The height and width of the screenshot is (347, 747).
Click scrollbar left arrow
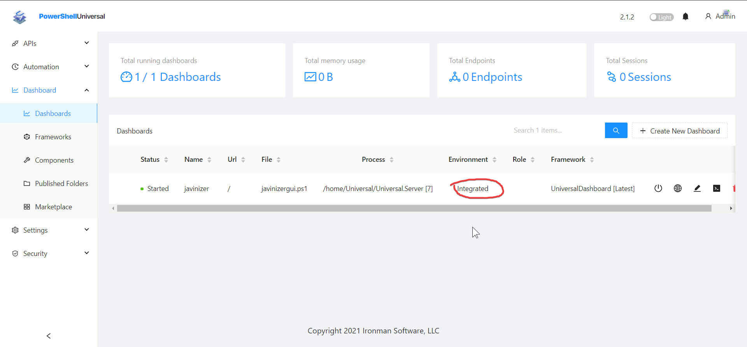coord(113,209)
